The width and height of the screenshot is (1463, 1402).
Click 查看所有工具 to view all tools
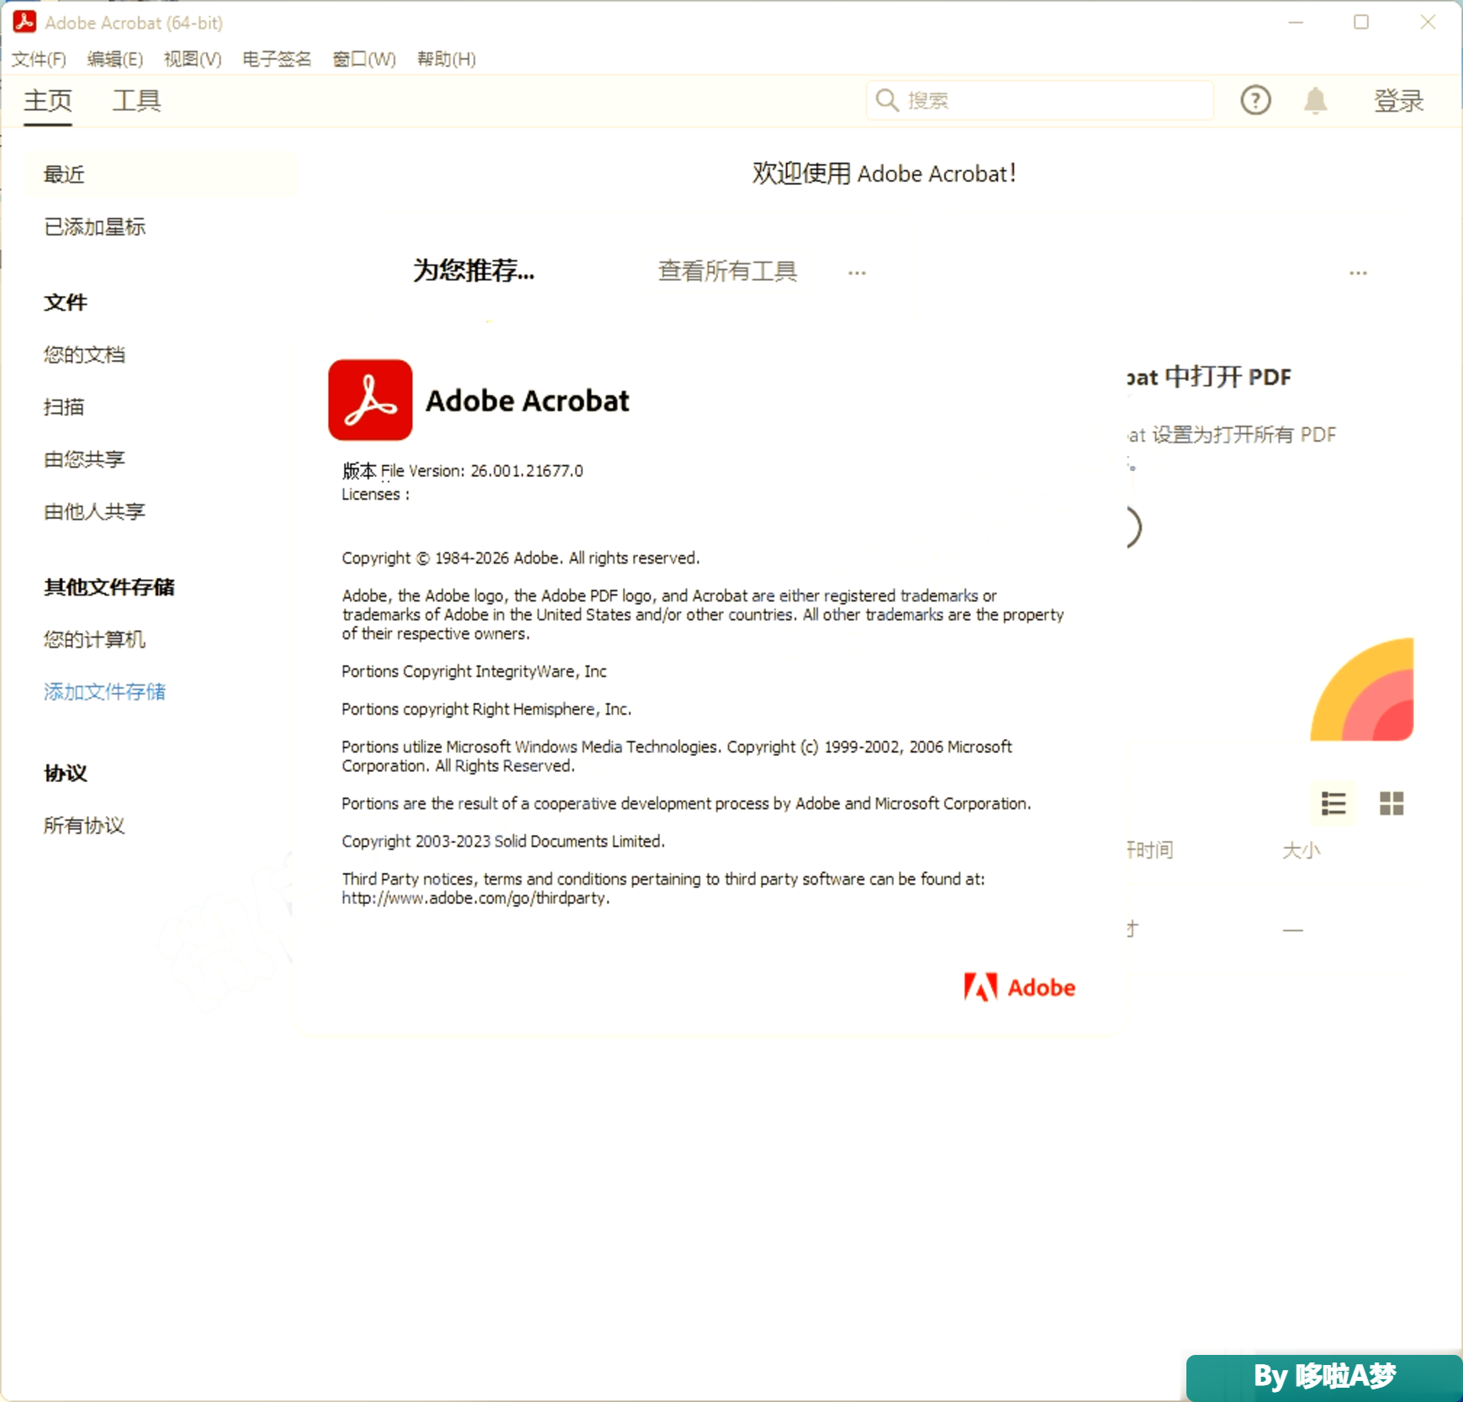[x=727, y=271]
